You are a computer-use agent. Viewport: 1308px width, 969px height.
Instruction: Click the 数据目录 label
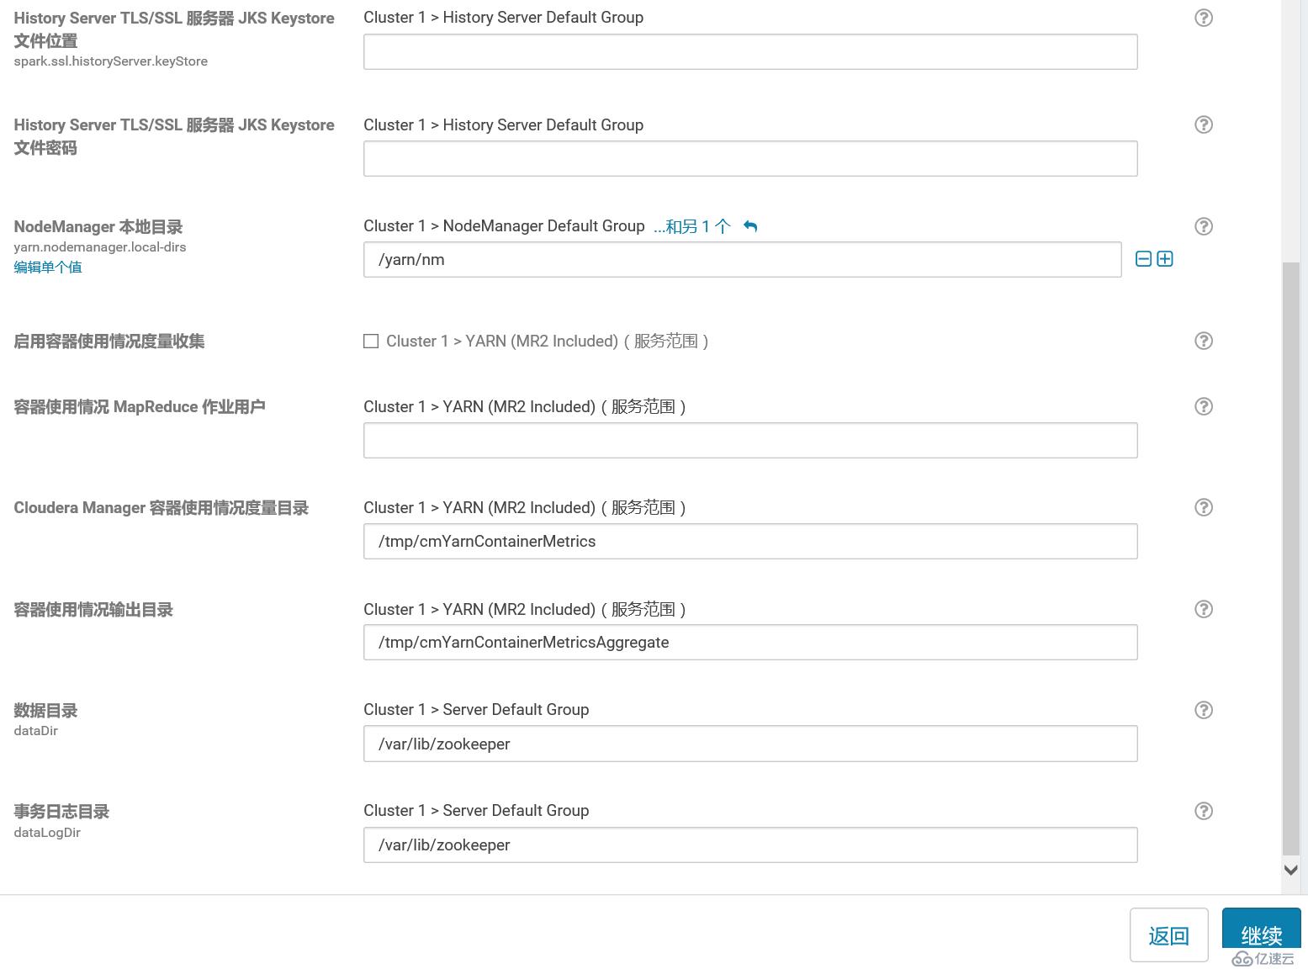45,711
